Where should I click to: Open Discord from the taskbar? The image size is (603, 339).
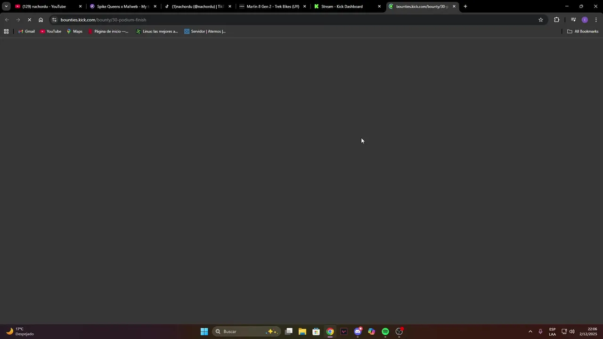click(x=358, y=331)
